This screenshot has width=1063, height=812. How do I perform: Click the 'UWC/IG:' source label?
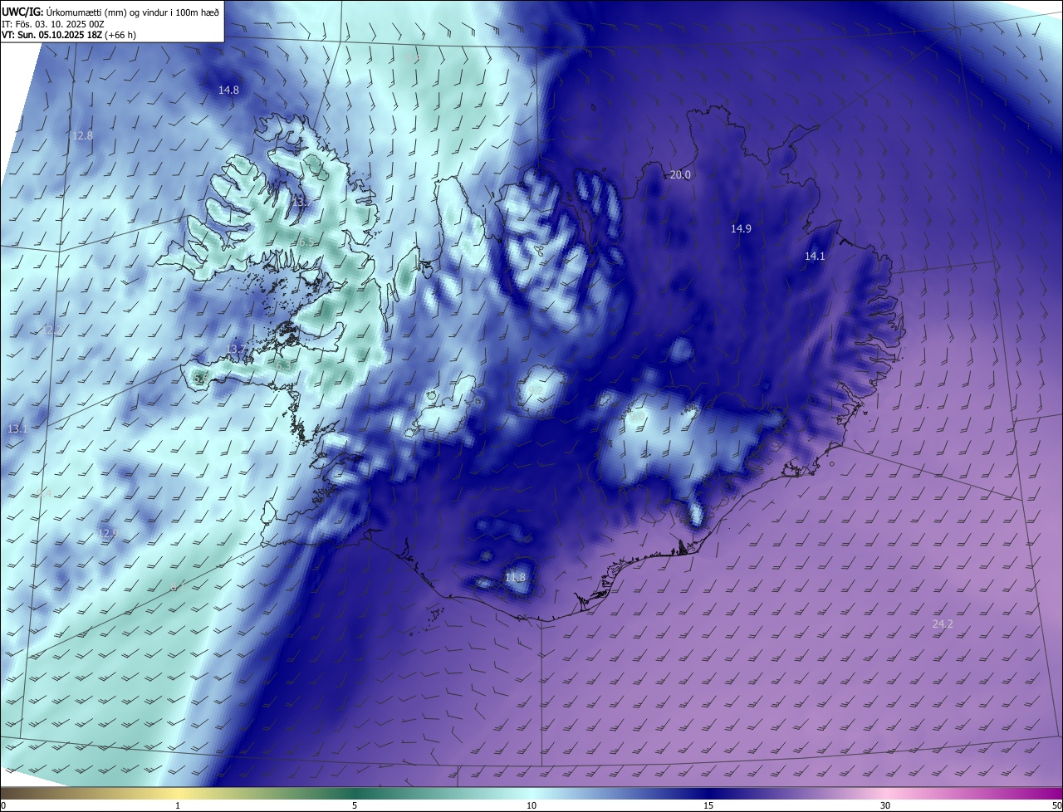22,12
